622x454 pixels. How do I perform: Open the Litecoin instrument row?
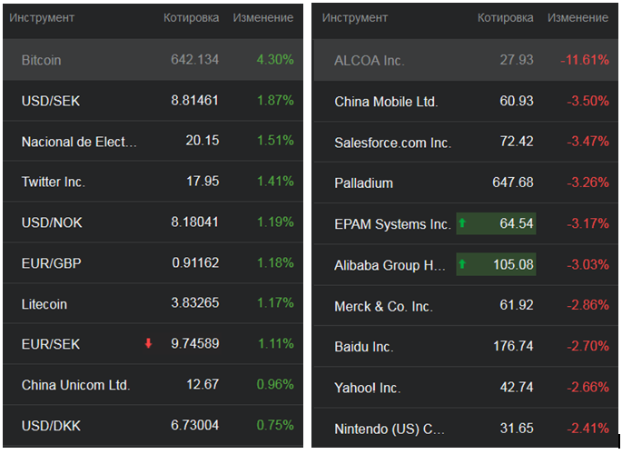coord(44,303)
